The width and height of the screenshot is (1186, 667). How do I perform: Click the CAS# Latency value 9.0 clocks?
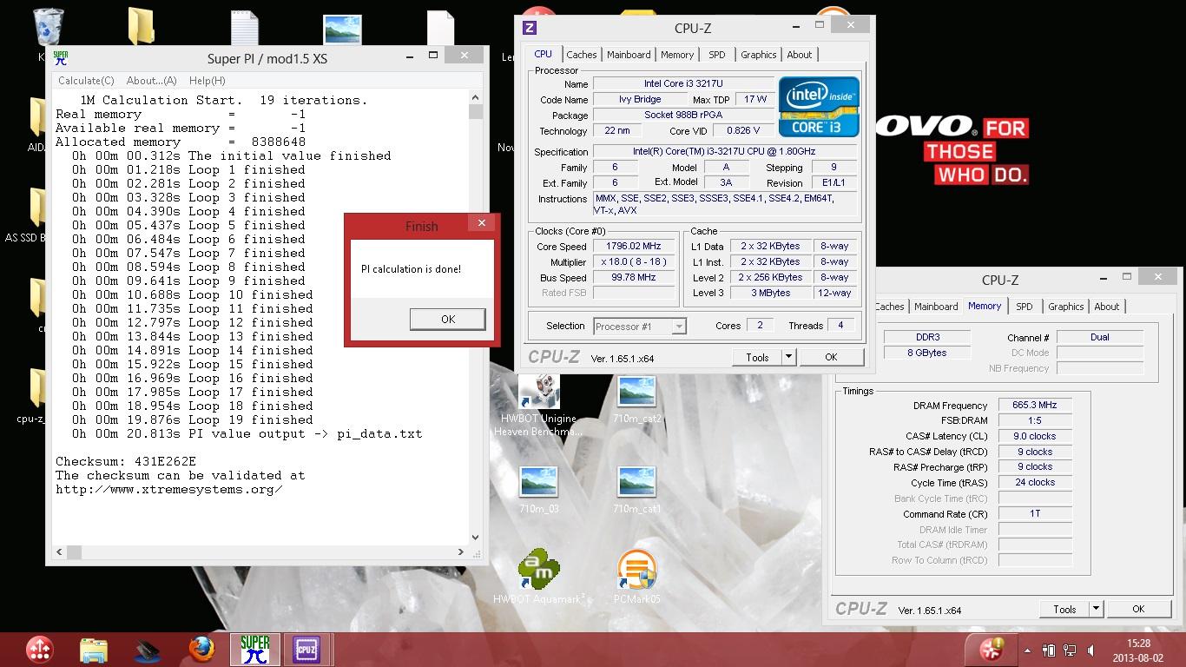(x=1034, y=436)
